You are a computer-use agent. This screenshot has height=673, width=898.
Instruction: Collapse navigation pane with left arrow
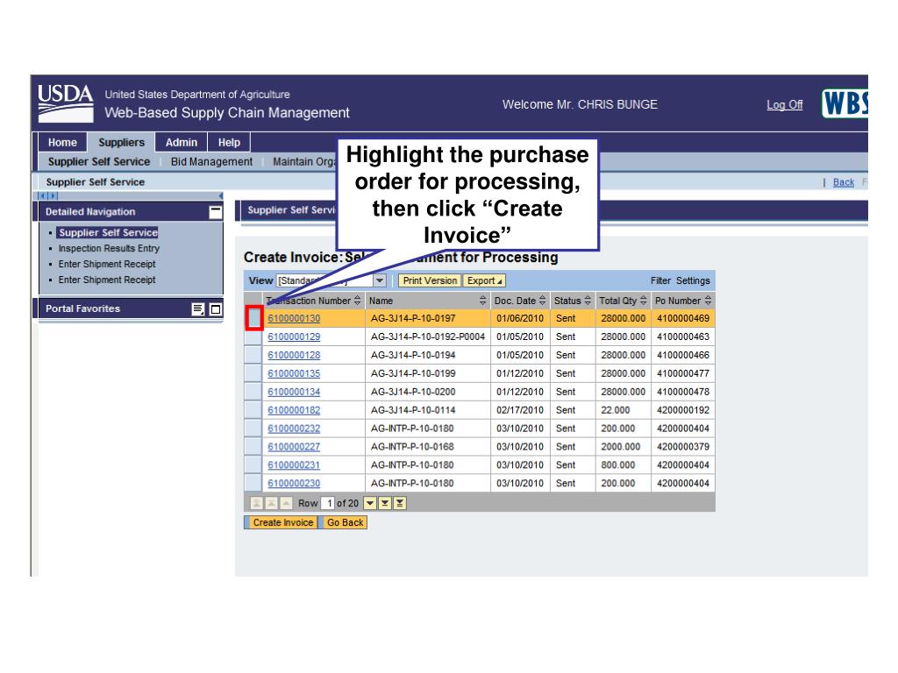[x=220, y=195]
